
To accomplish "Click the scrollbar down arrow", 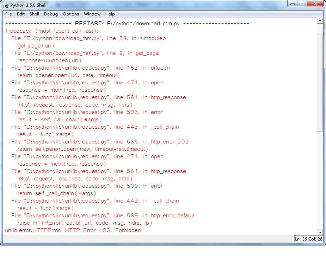I will 320,232.
